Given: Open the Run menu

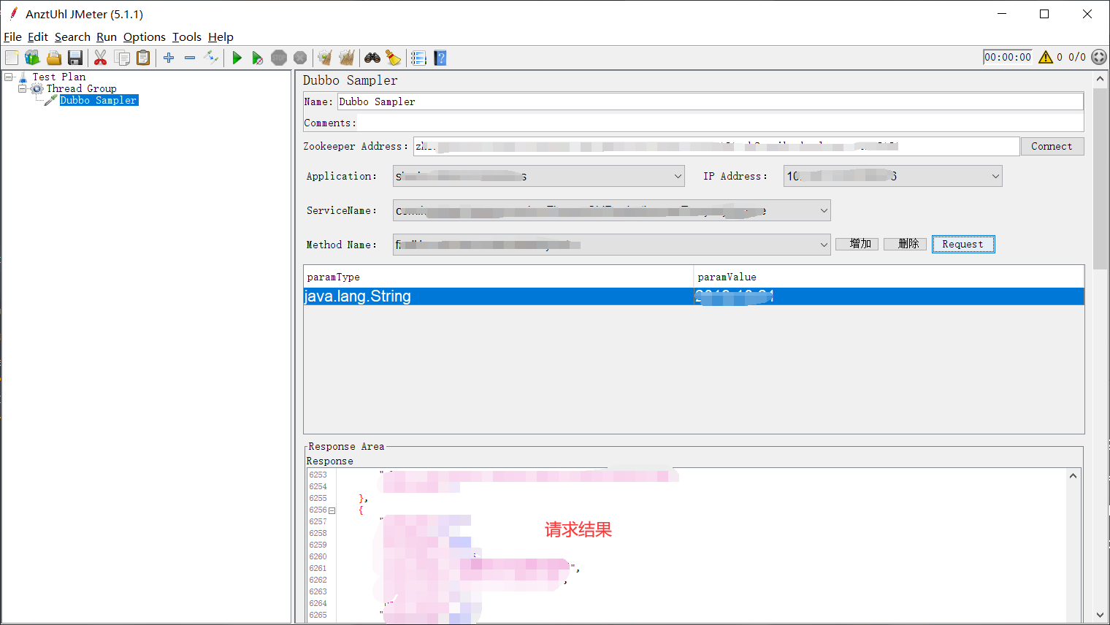Looking at the screenshot, I should click(107, 37).
